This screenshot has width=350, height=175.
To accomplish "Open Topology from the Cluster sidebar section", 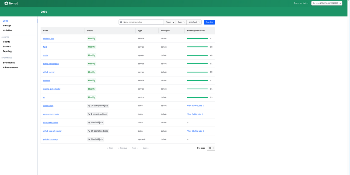I will click(x=7, y=51).
